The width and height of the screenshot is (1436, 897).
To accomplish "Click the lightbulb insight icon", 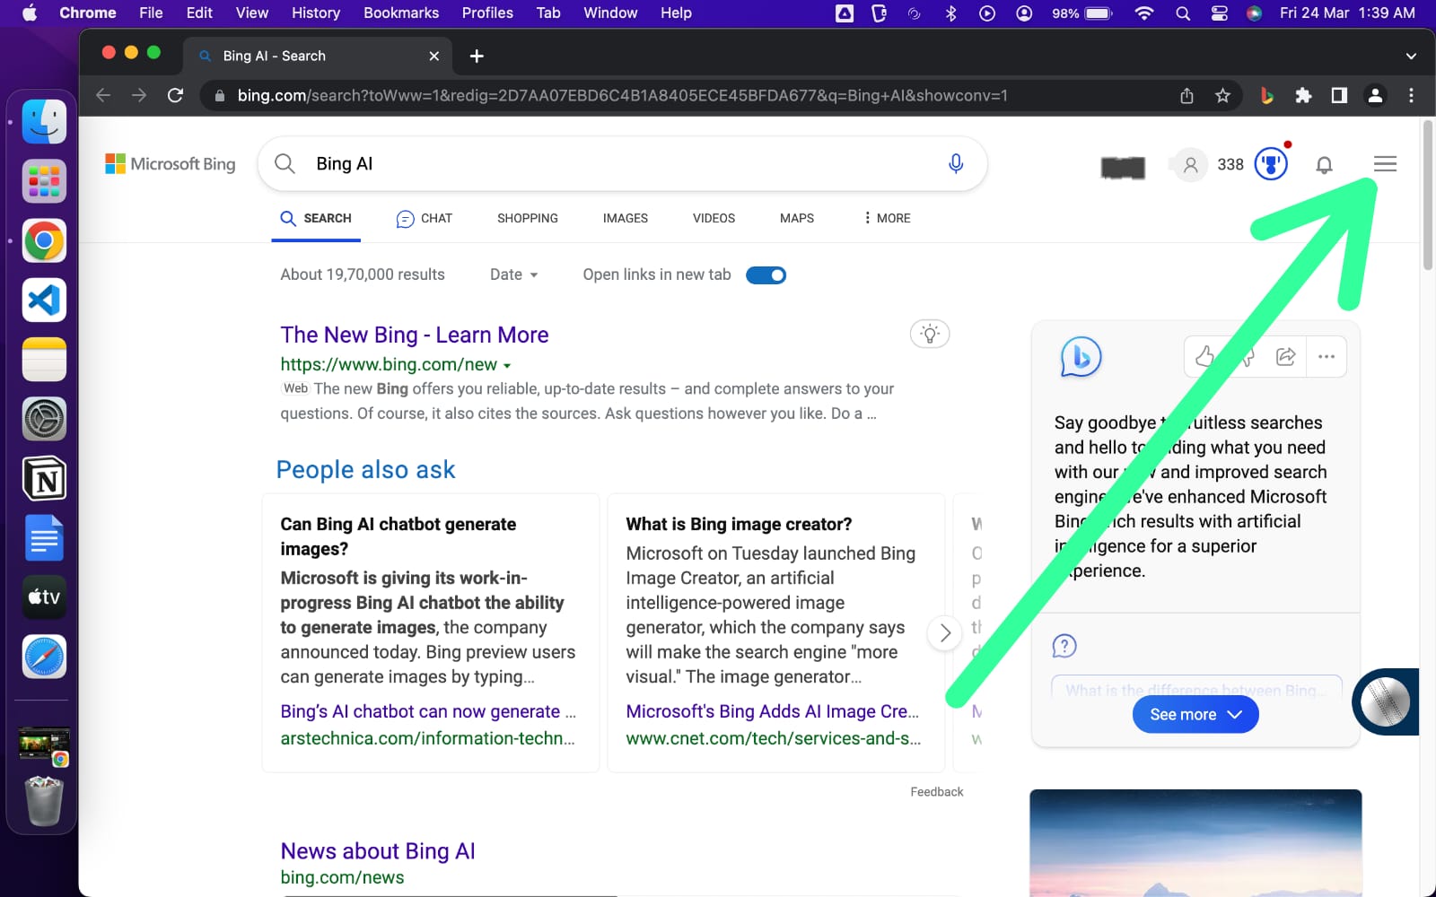I will pos(930,334).
